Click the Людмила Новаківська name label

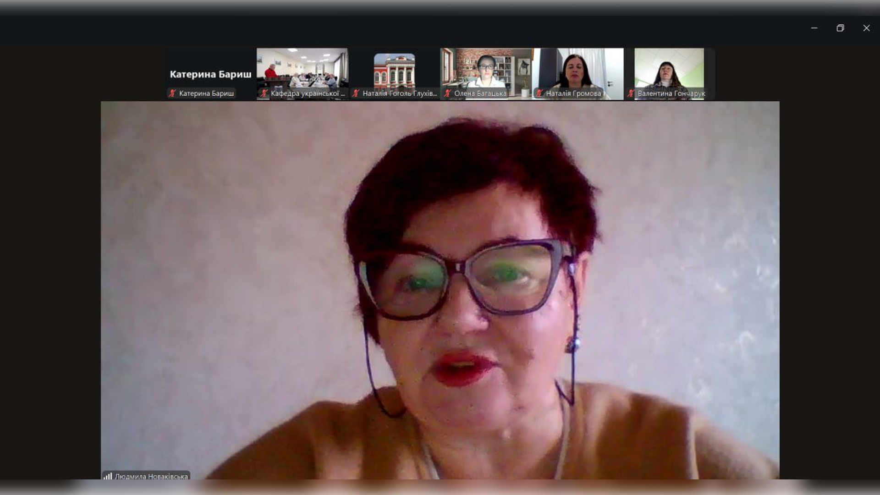151,476
